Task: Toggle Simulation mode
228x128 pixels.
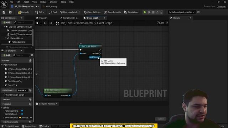Action: tap(131, 12)
